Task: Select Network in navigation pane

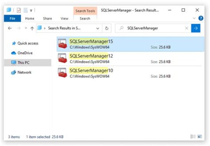Action: 24,72
